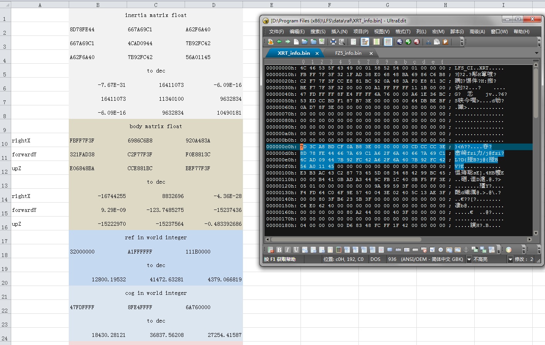
Task: Select row 10 header in the spreadsheet
Action: pyautogui.click(x=5, y=140)
